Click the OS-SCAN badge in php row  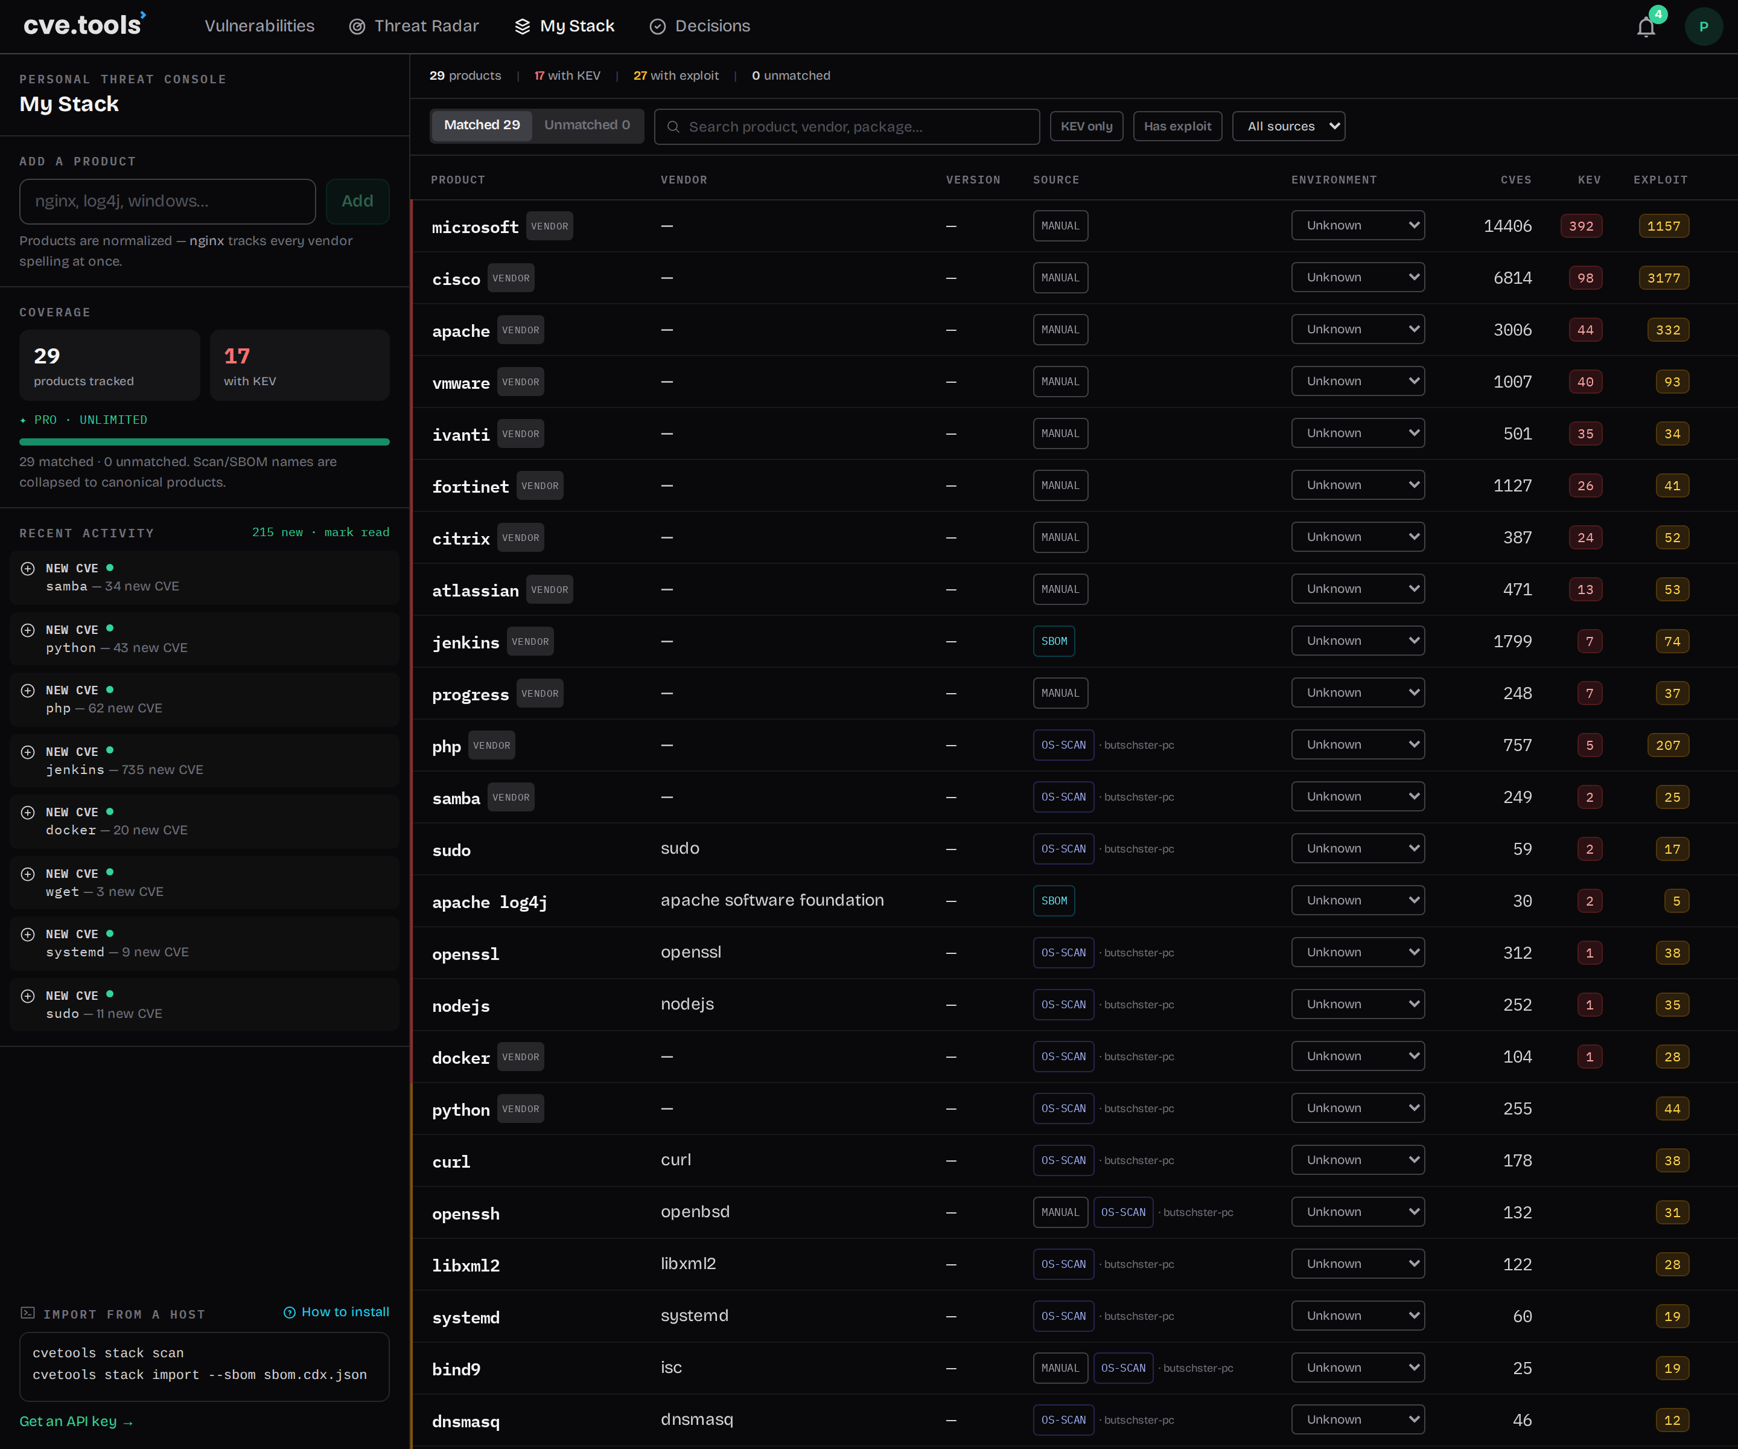[1063, 745]
